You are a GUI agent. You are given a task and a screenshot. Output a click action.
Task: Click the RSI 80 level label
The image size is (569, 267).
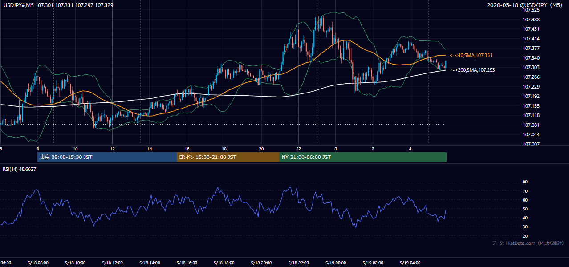[525, 182]
